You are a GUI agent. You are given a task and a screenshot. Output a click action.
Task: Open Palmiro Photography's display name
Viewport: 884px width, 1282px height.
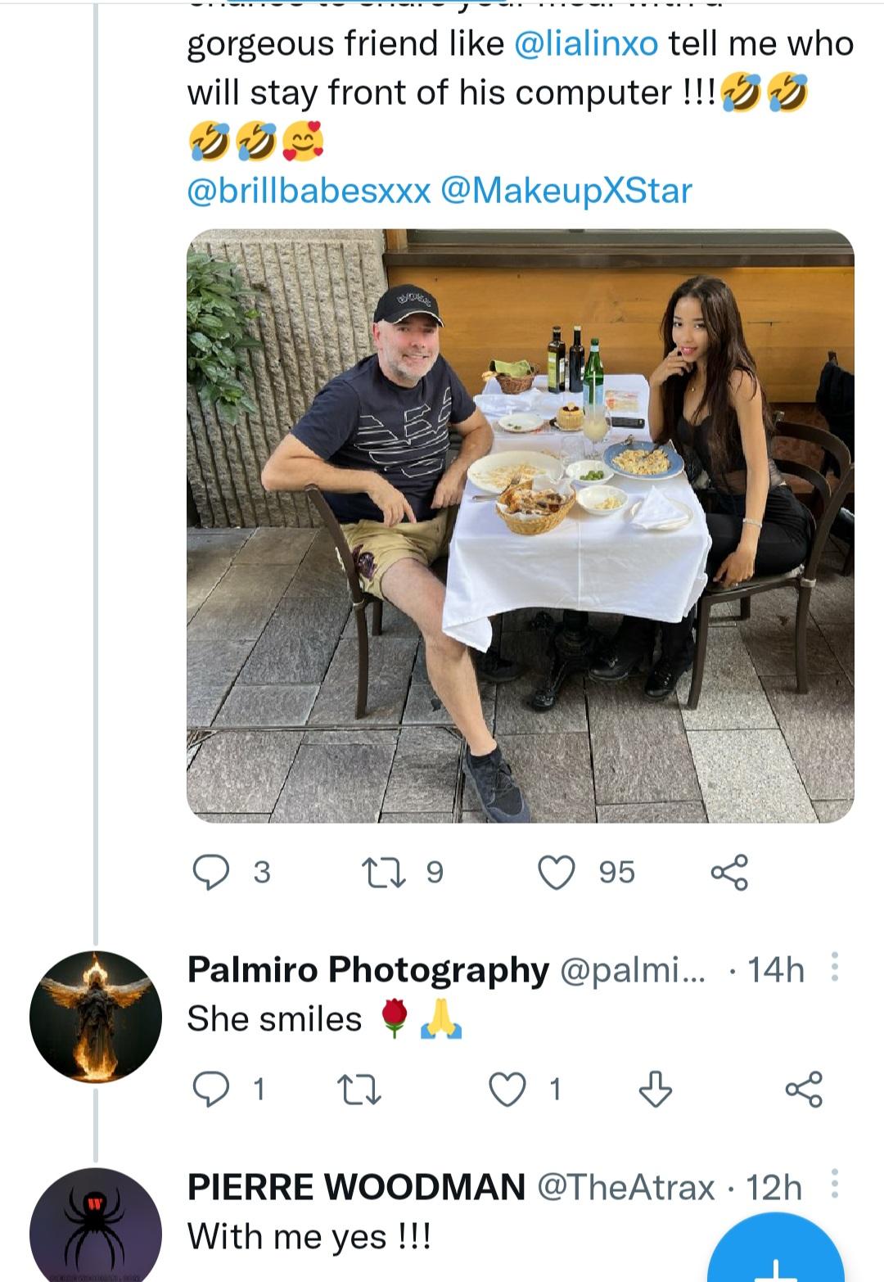(x=368, y=970)
